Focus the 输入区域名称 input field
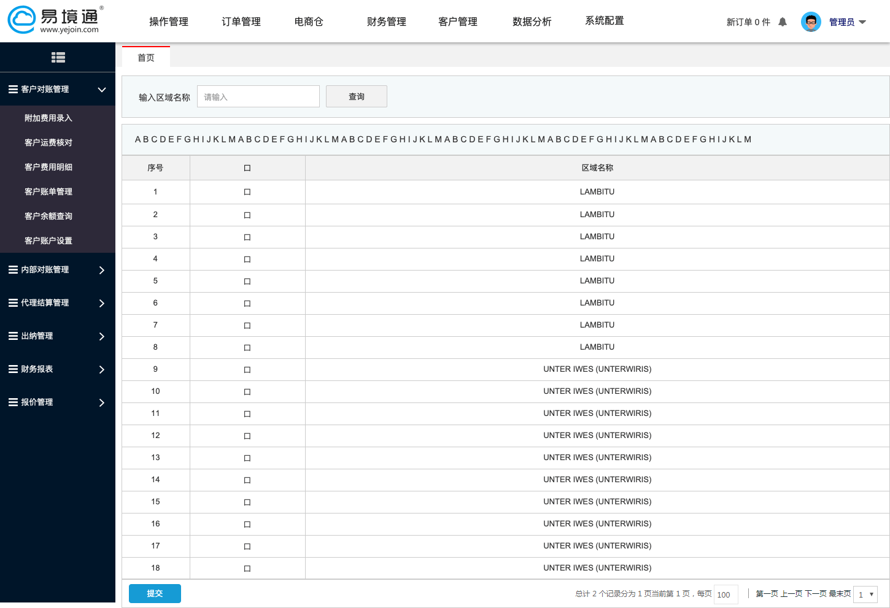890x608 pixels. [258, 96]
